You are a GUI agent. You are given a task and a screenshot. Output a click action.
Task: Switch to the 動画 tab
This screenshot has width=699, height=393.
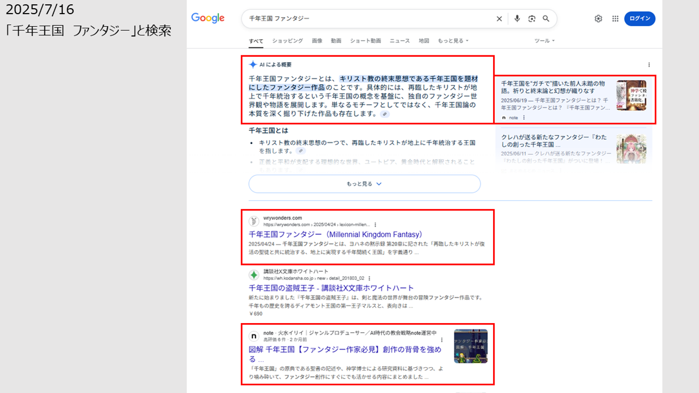click(x=336, y=41)
